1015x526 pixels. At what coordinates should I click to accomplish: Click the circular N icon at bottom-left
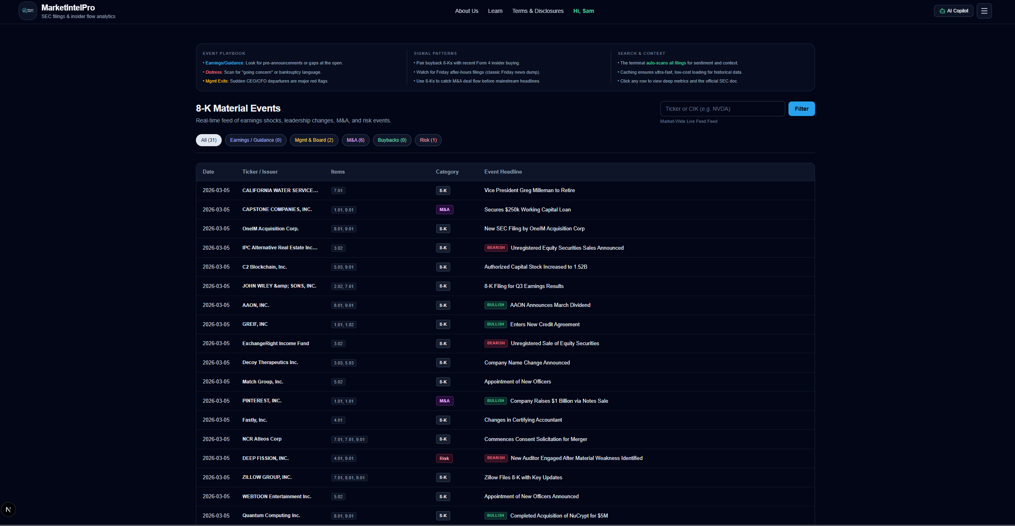[x=8, y=509]
